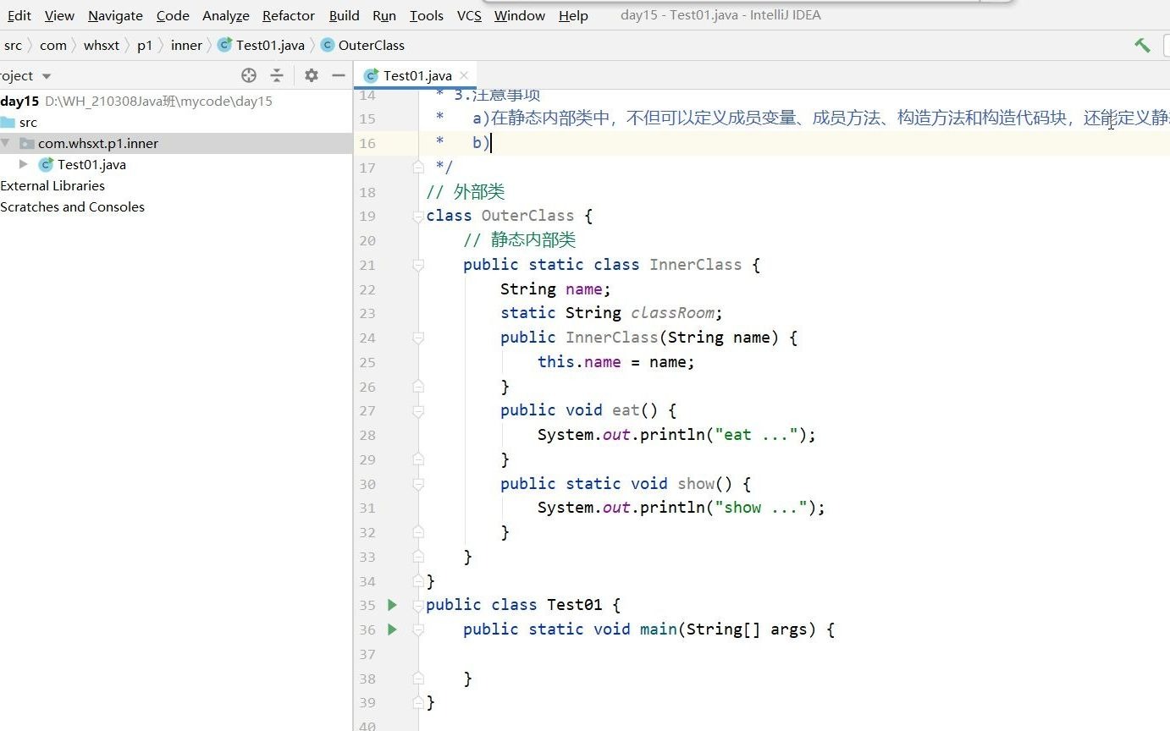This screenshot has height=731, width=1170.
Task: Click the OuterClass breadcrumb text
Action: [372, 46]
